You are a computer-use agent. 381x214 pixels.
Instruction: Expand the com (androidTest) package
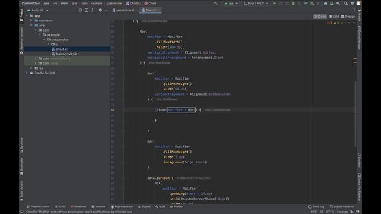[x=36, y=58]
